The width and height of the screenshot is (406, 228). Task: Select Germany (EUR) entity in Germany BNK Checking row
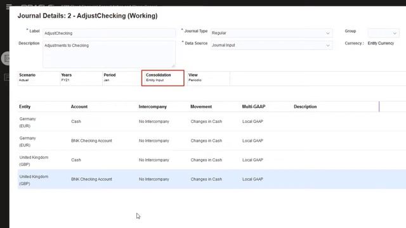coord(27,142)
